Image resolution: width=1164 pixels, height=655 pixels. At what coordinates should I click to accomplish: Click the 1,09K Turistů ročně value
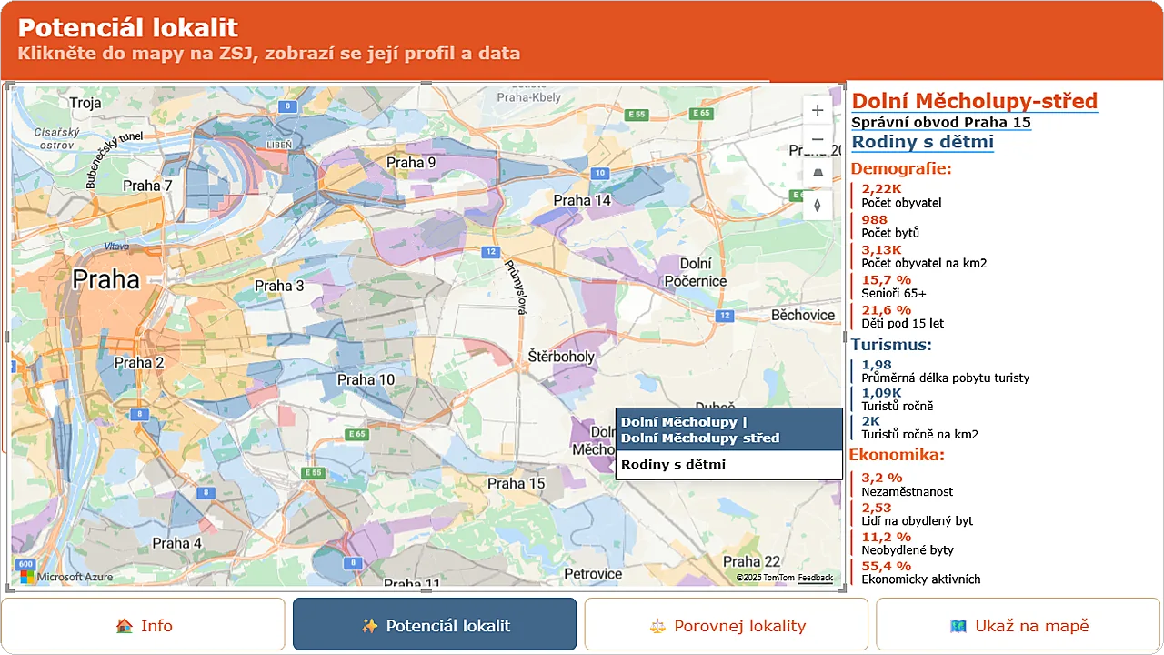click(882, 393)
